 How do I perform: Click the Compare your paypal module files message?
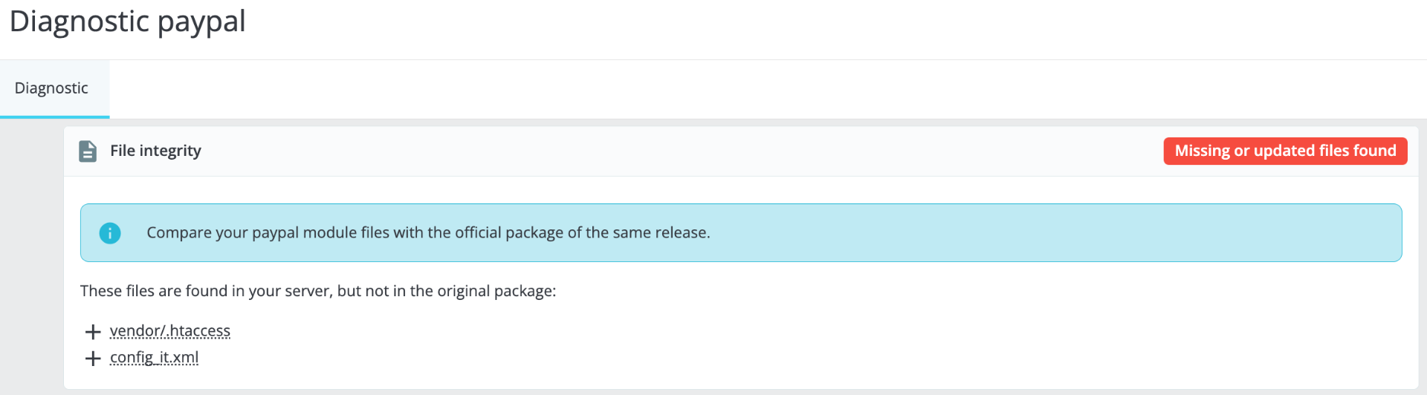428,233
